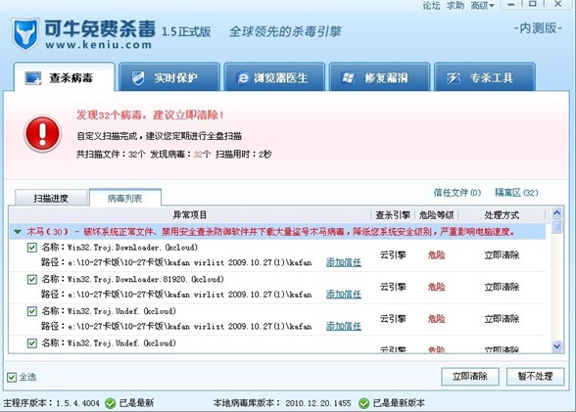This screenshot has height=412, width=576.
Task: Click 立即清除 action in third virus row
Action: coord(502,319)
